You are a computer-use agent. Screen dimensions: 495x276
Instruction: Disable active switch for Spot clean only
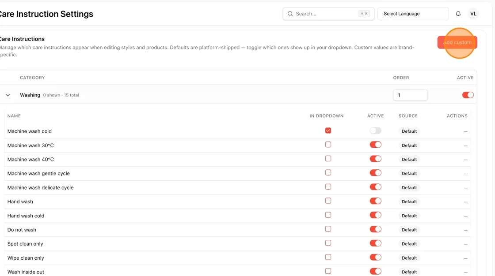(375, 243)
